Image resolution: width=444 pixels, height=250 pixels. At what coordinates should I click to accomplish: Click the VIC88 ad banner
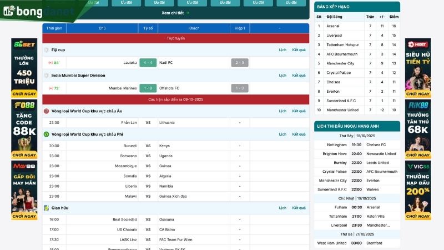[417, 190]
